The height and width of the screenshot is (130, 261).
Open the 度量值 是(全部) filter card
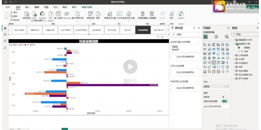click(x=185, y=48)
